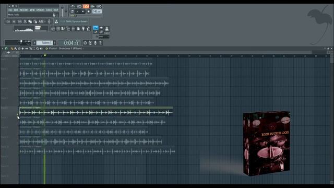Open the HELP menu
The image size is (334, 188).
56,10
